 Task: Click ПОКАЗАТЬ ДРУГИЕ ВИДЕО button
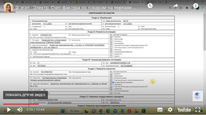25,95
